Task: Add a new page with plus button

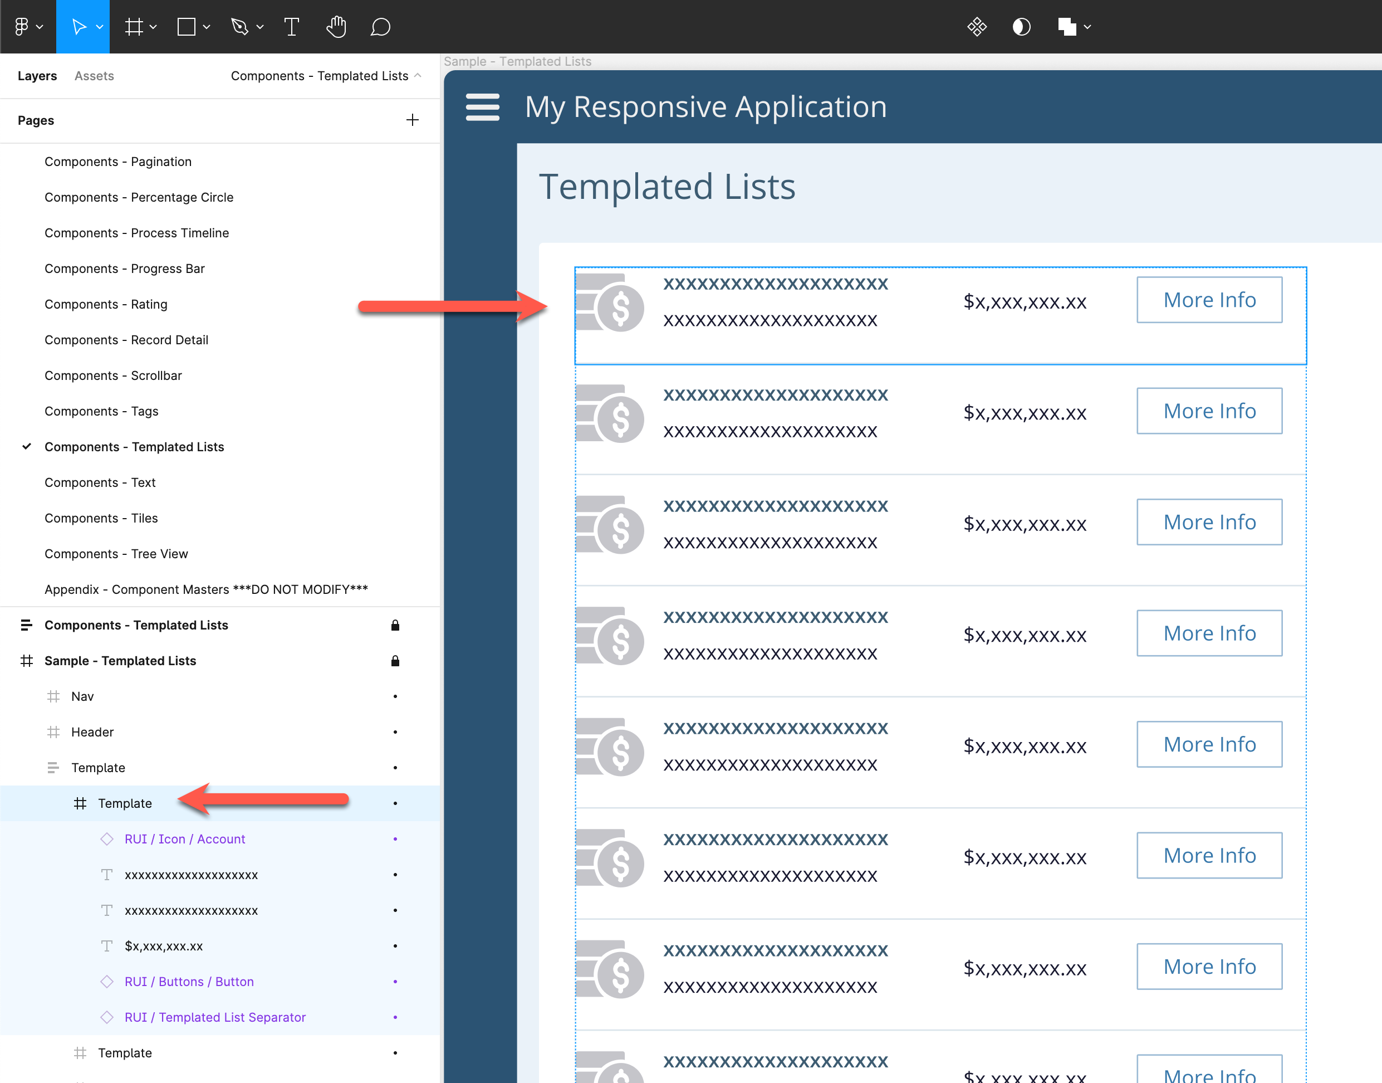Action: point(412,120)
